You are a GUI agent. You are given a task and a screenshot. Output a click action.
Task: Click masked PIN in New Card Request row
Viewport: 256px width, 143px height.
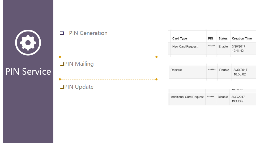212,47
